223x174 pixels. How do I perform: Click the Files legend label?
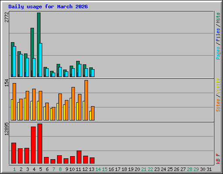[218, 35]
